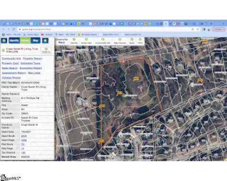Click the Owner Name value 'Cope Sarah B Living Trust'
Screen dimensions: 227x181
(34, 88)
